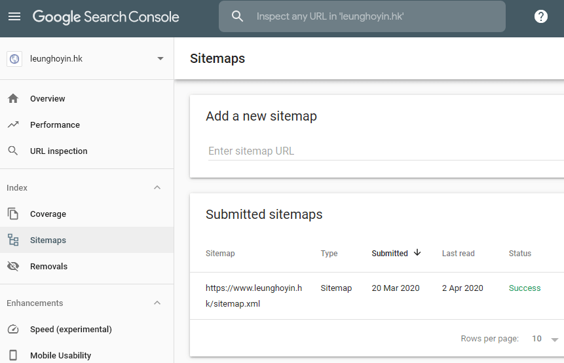Click the Speed gauge icon
Image resolution: width=564 pixels, height=363 pixels.
tap(13, 329)
